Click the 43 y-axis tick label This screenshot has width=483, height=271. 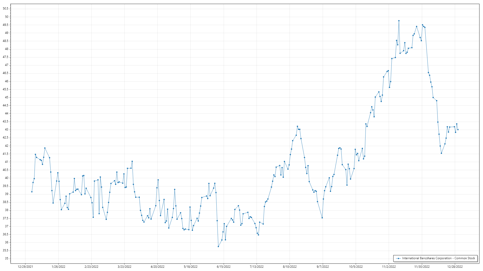pyautogui.click(x=7, y=130)
